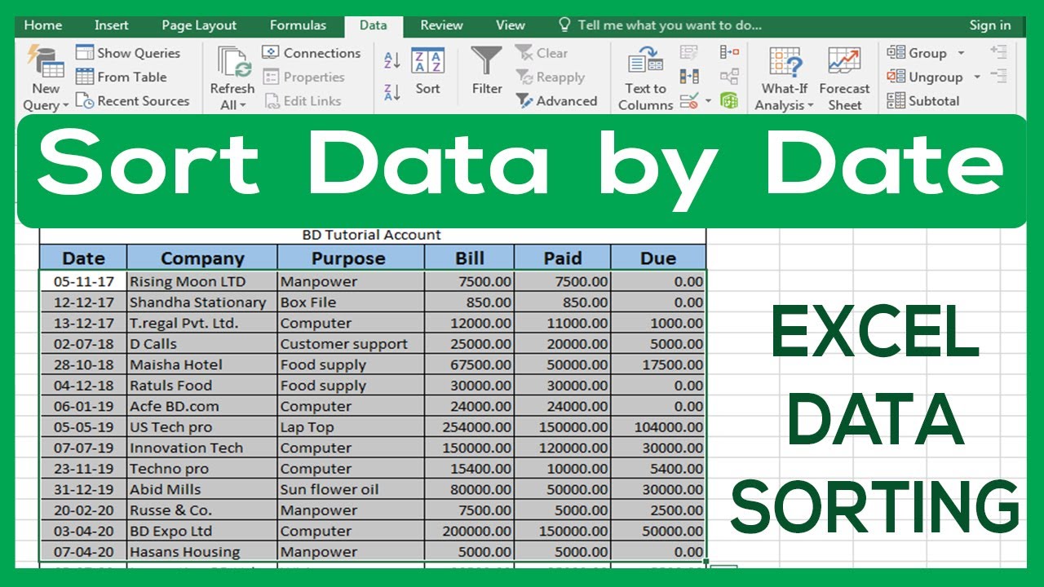Open Advanced filter options
Image resolution: width=1044 pixels, height=587 pixels.
557,101
